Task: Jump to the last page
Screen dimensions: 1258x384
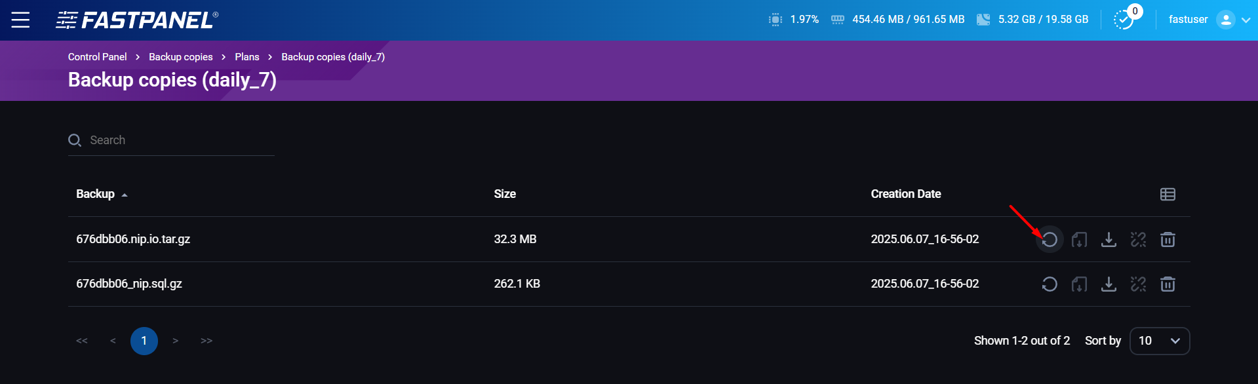Action: (206, 341)
